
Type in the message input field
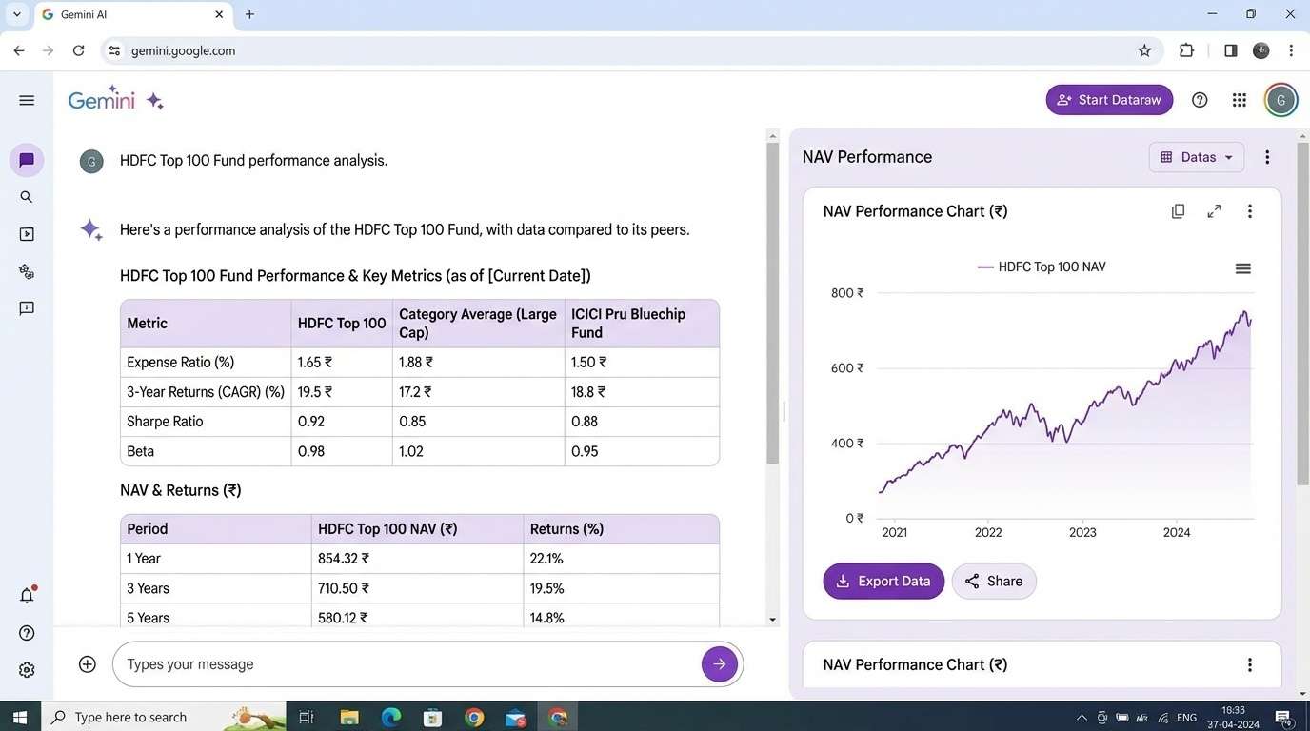tap(381, 663)
